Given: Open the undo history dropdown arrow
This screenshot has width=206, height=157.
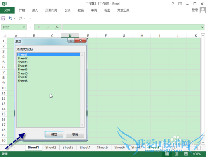Looking at the screenshot, I should point(14,18).
